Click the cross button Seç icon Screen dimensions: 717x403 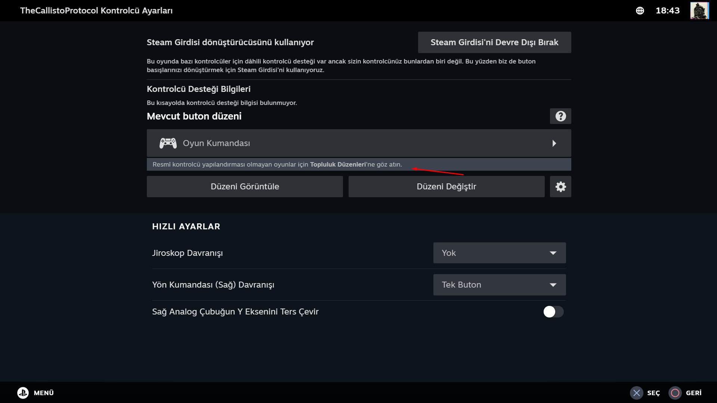(x=637, y=393)
